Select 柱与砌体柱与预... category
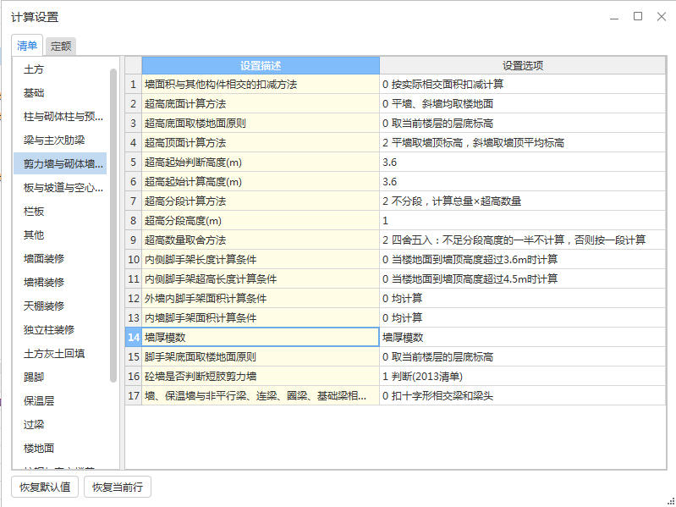This screenshot has height=507, width=676. click(60, 117)
